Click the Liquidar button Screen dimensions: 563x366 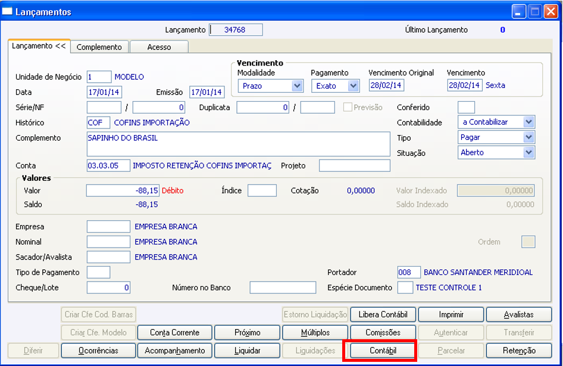247,351
